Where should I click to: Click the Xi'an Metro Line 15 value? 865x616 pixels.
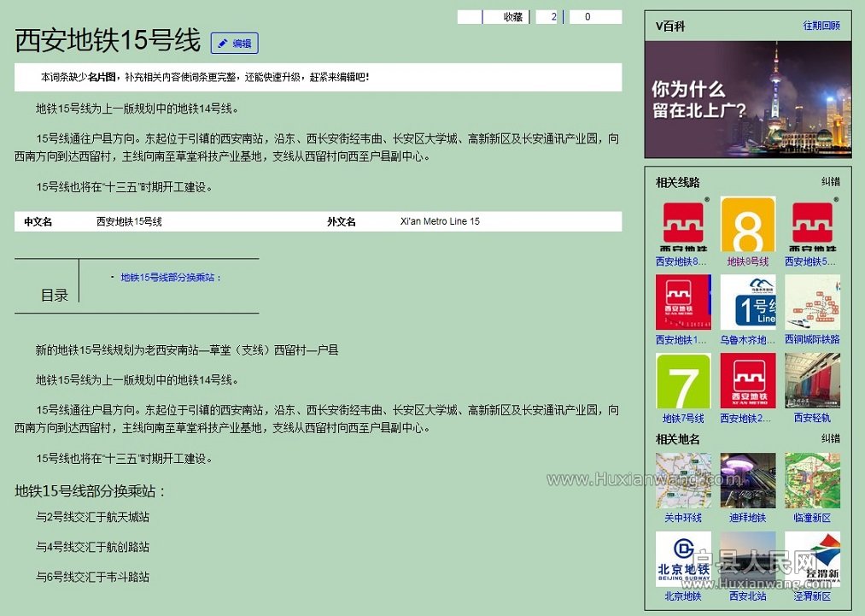[x=440, y=221]
